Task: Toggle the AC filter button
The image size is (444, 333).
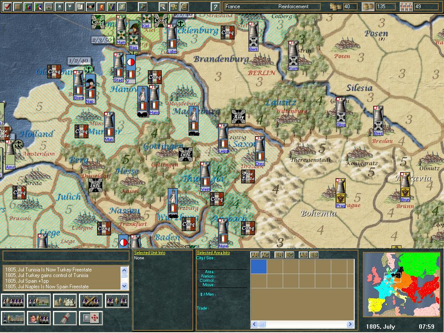Action: tap(265, 255)
